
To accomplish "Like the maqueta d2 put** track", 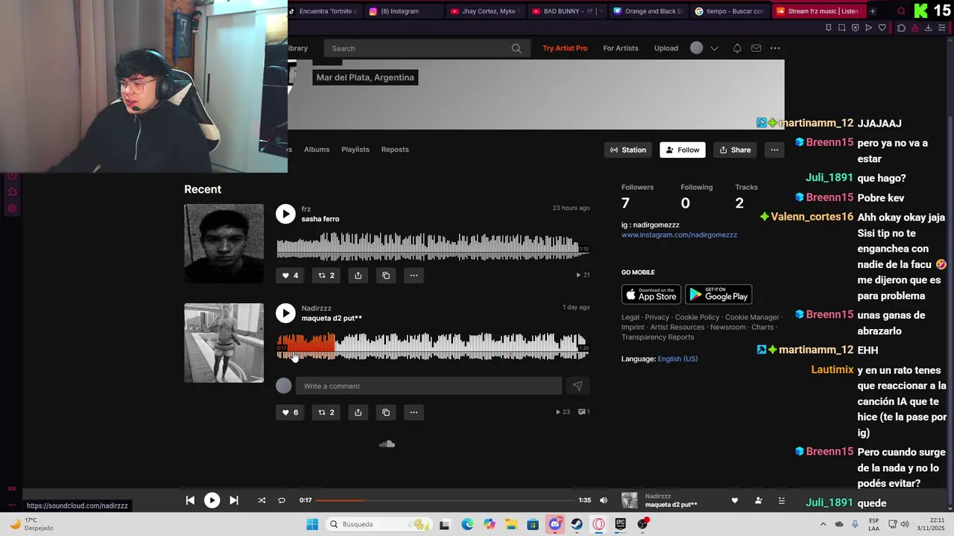I will point(289,412).
